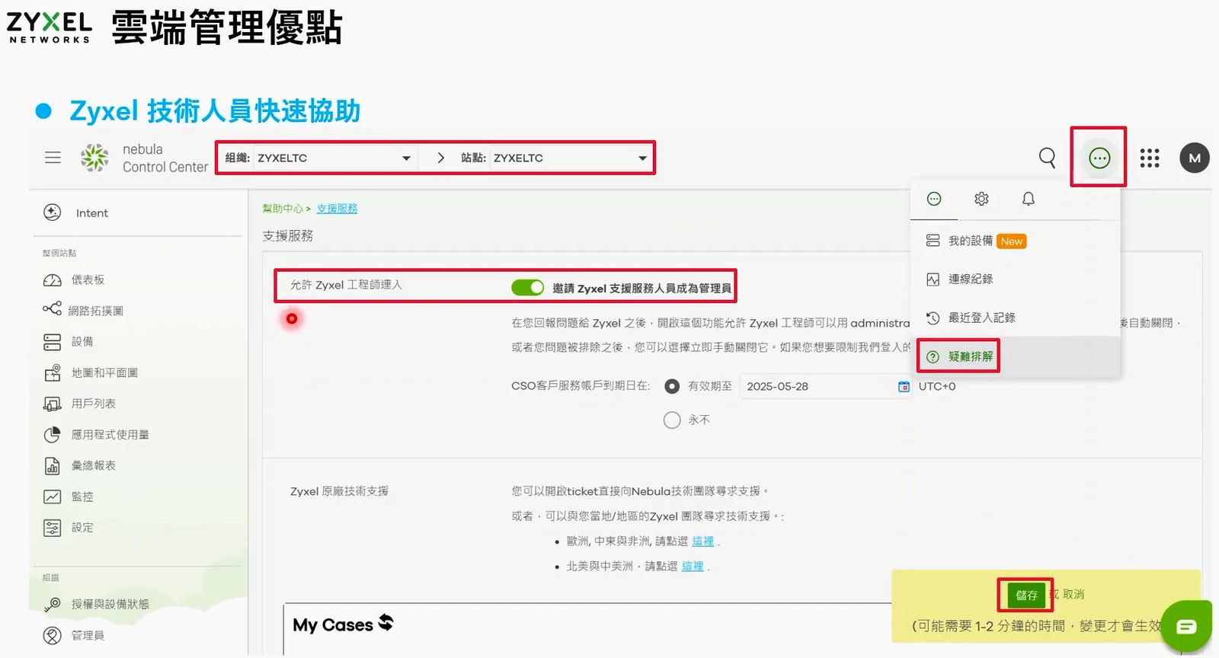This screenshot has height=658, width=1219.
Task: Open 最近登入記錄 menu entry
Action: pyautogui.click(x=1016, y=318)
